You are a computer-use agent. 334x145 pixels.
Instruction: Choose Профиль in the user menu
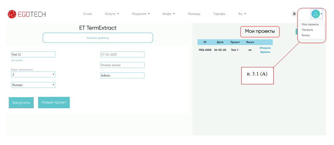(307, 29)
